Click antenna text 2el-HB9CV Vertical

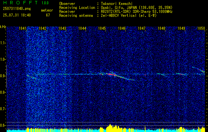point(118,16)
